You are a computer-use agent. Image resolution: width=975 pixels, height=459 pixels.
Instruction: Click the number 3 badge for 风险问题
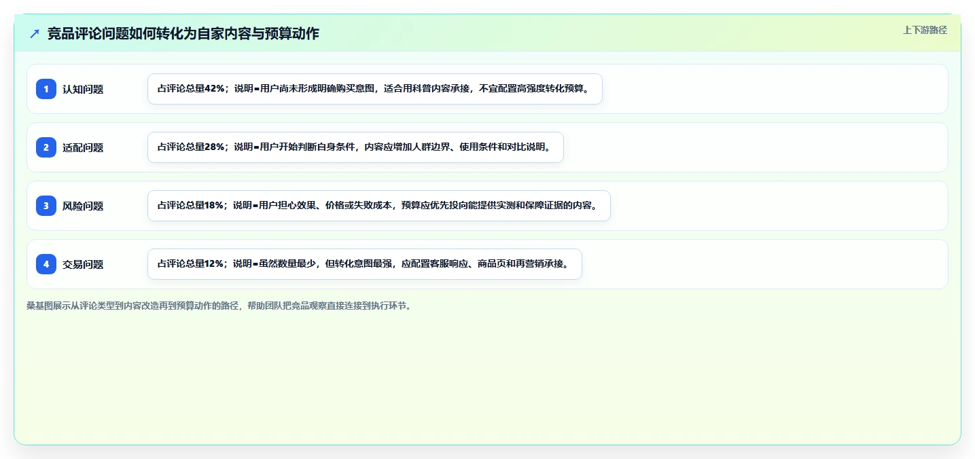point(46,206)
